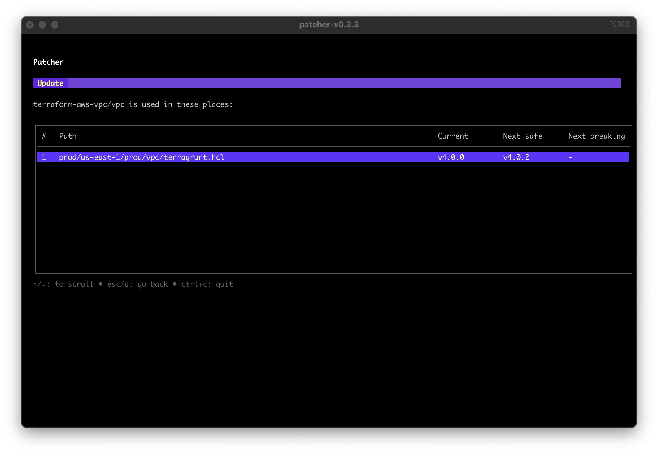
Task: Click the Current column header
Action: click(x=453, y=136)
